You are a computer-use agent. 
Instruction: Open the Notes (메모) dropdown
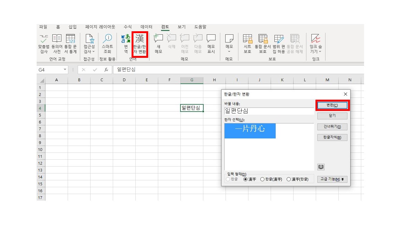[x=229, y=52]
